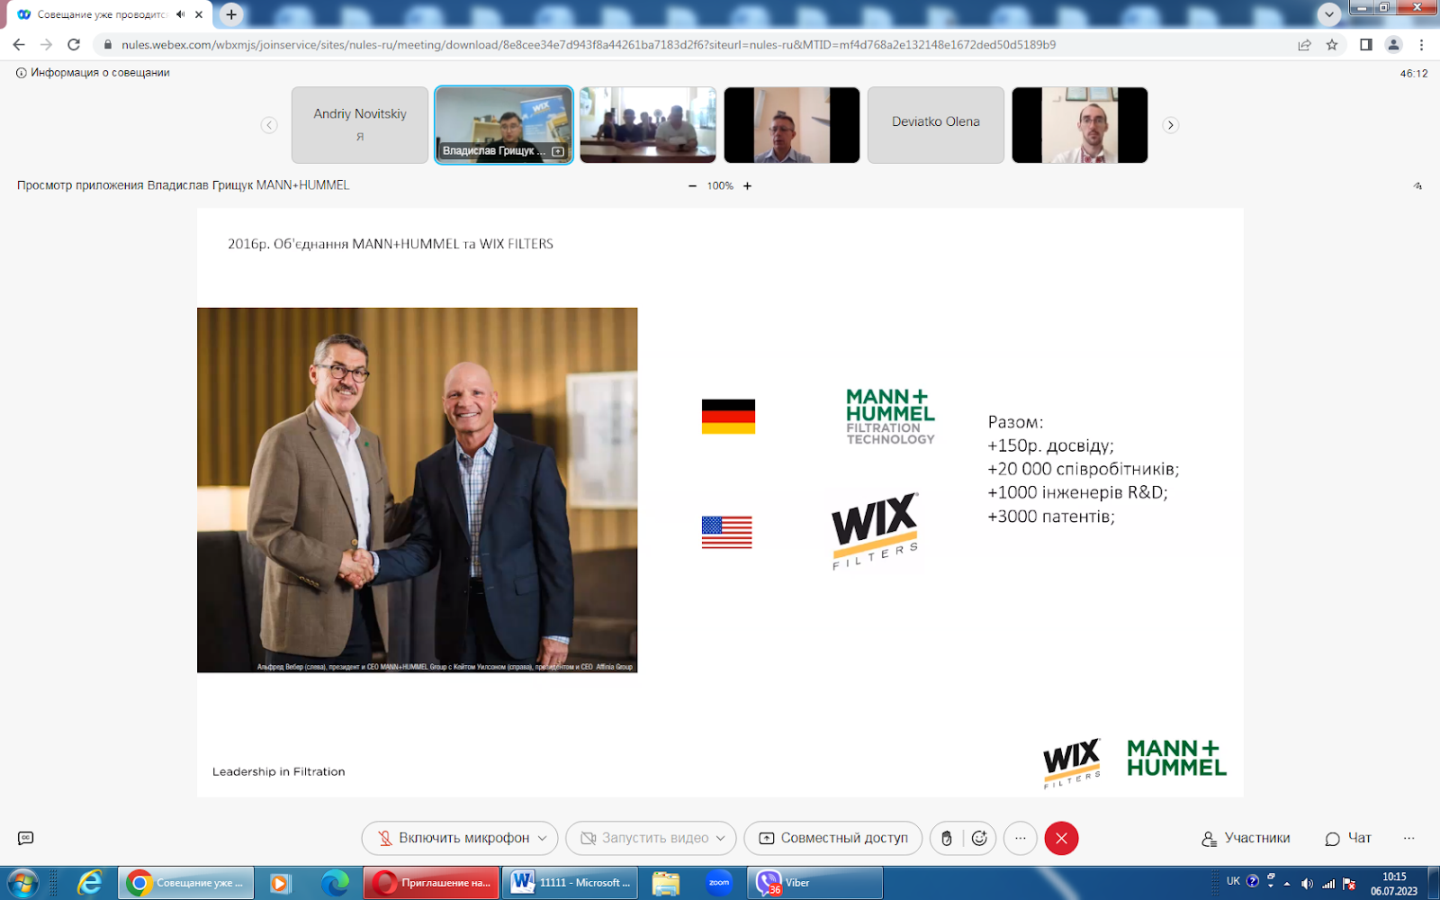1440x900 pixels.
Task: Open Viber from taskbar
Action: (814, 883)
